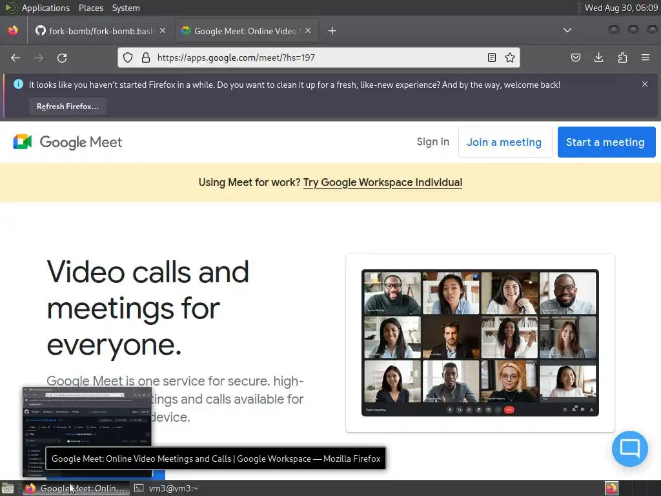Switch to the fork-bomb/fork-bomb.bash tab

click(x=101, y=31)
